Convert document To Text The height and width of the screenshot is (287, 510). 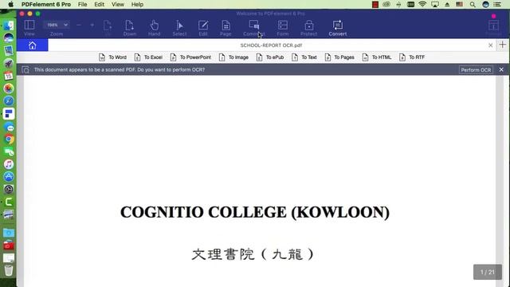coord(304,57)
